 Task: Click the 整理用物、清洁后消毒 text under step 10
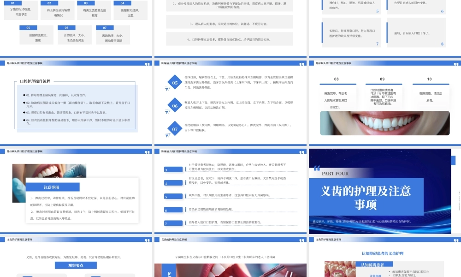(x=431, y=97)
